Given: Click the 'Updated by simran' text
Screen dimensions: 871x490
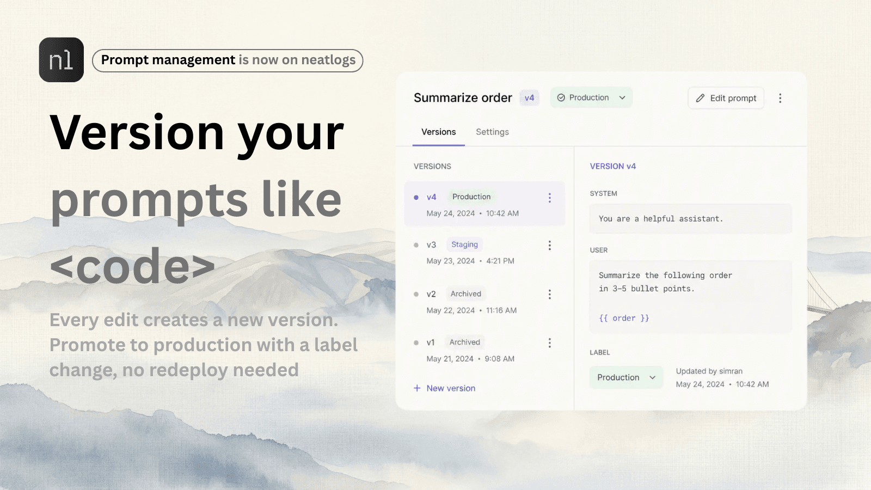Looking at the screenshot, I should [x=709, y=371].
